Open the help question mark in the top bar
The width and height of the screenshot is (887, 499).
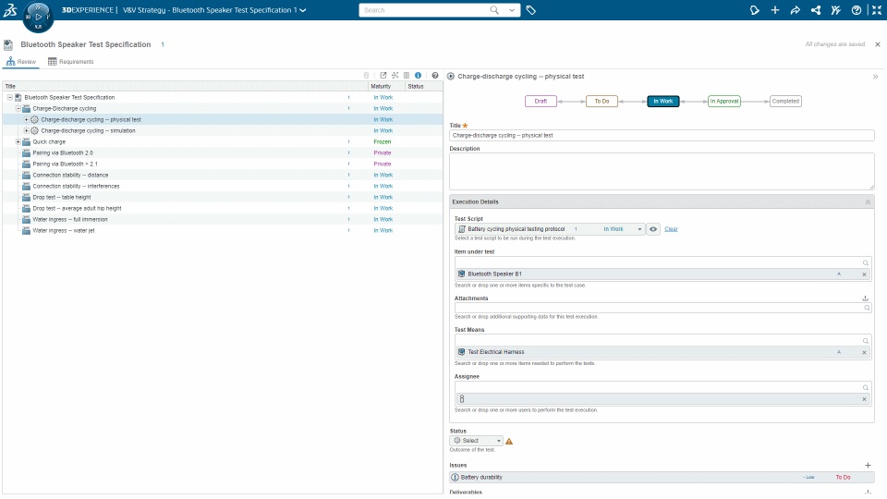pos(857,10)
